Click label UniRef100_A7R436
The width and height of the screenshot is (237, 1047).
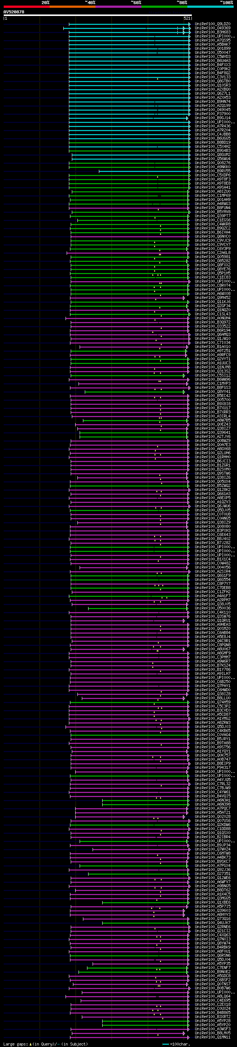click(x=213, y=126)
